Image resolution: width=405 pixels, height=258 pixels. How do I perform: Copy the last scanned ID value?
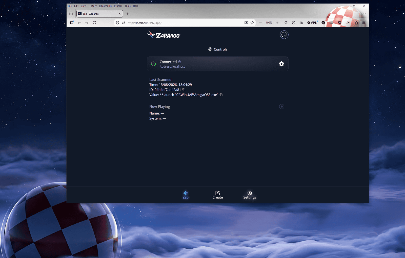pos(184,90)
